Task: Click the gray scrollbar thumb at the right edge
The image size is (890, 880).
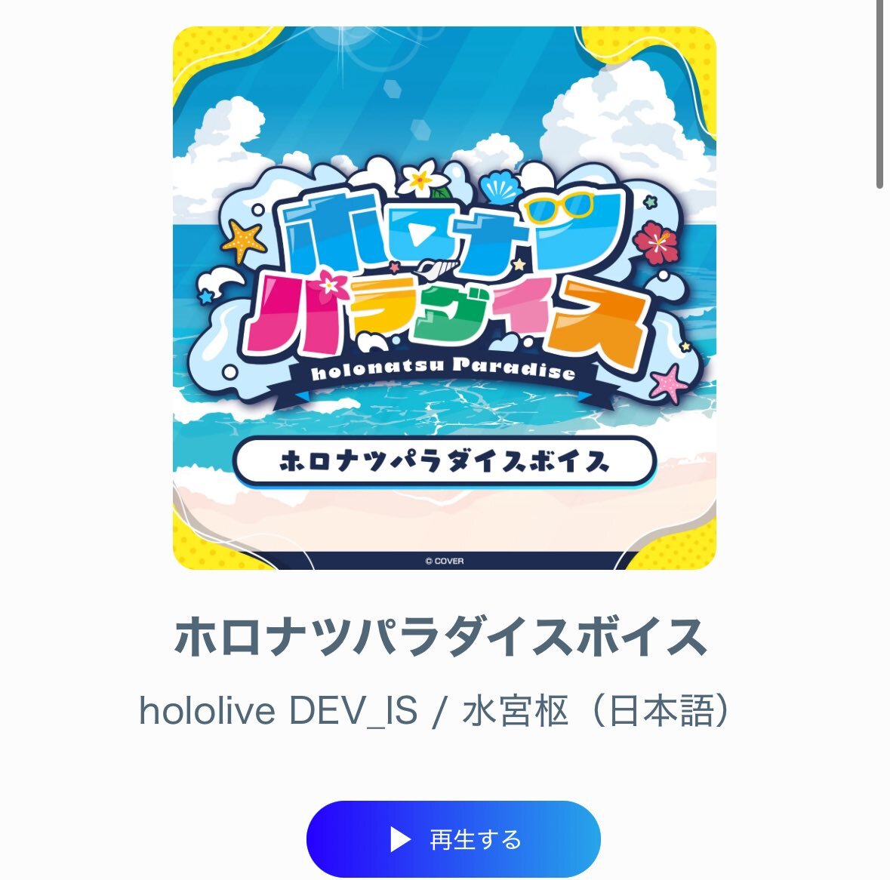Action: click(879, 94)
